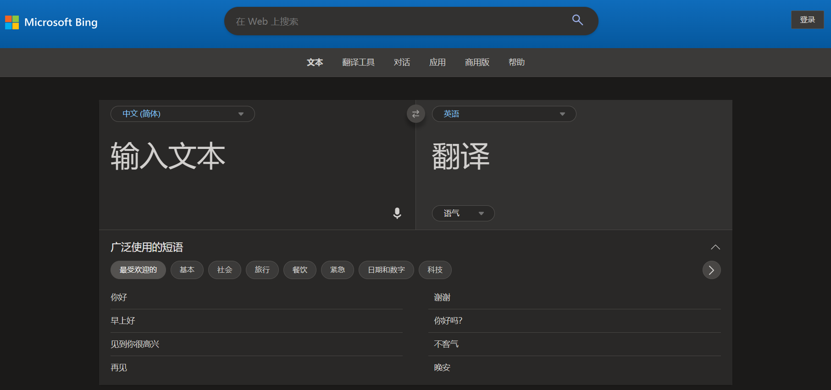
Task: Choose the 餐饮 phrase category chip
Action: coord(299,270)
